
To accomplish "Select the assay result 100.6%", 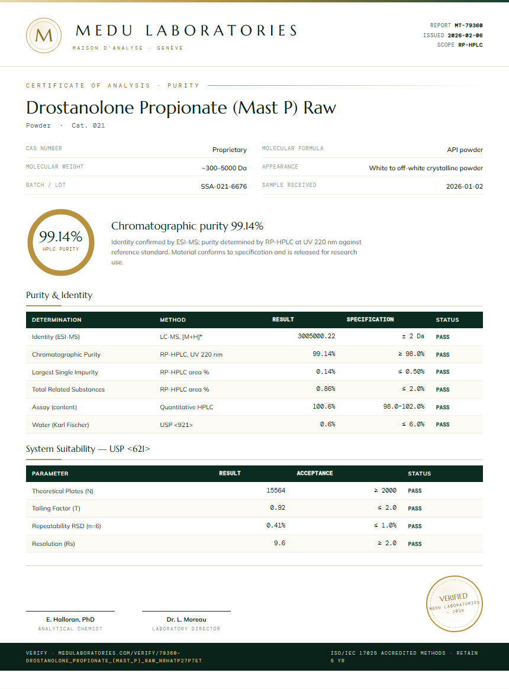I will point(324,406).
